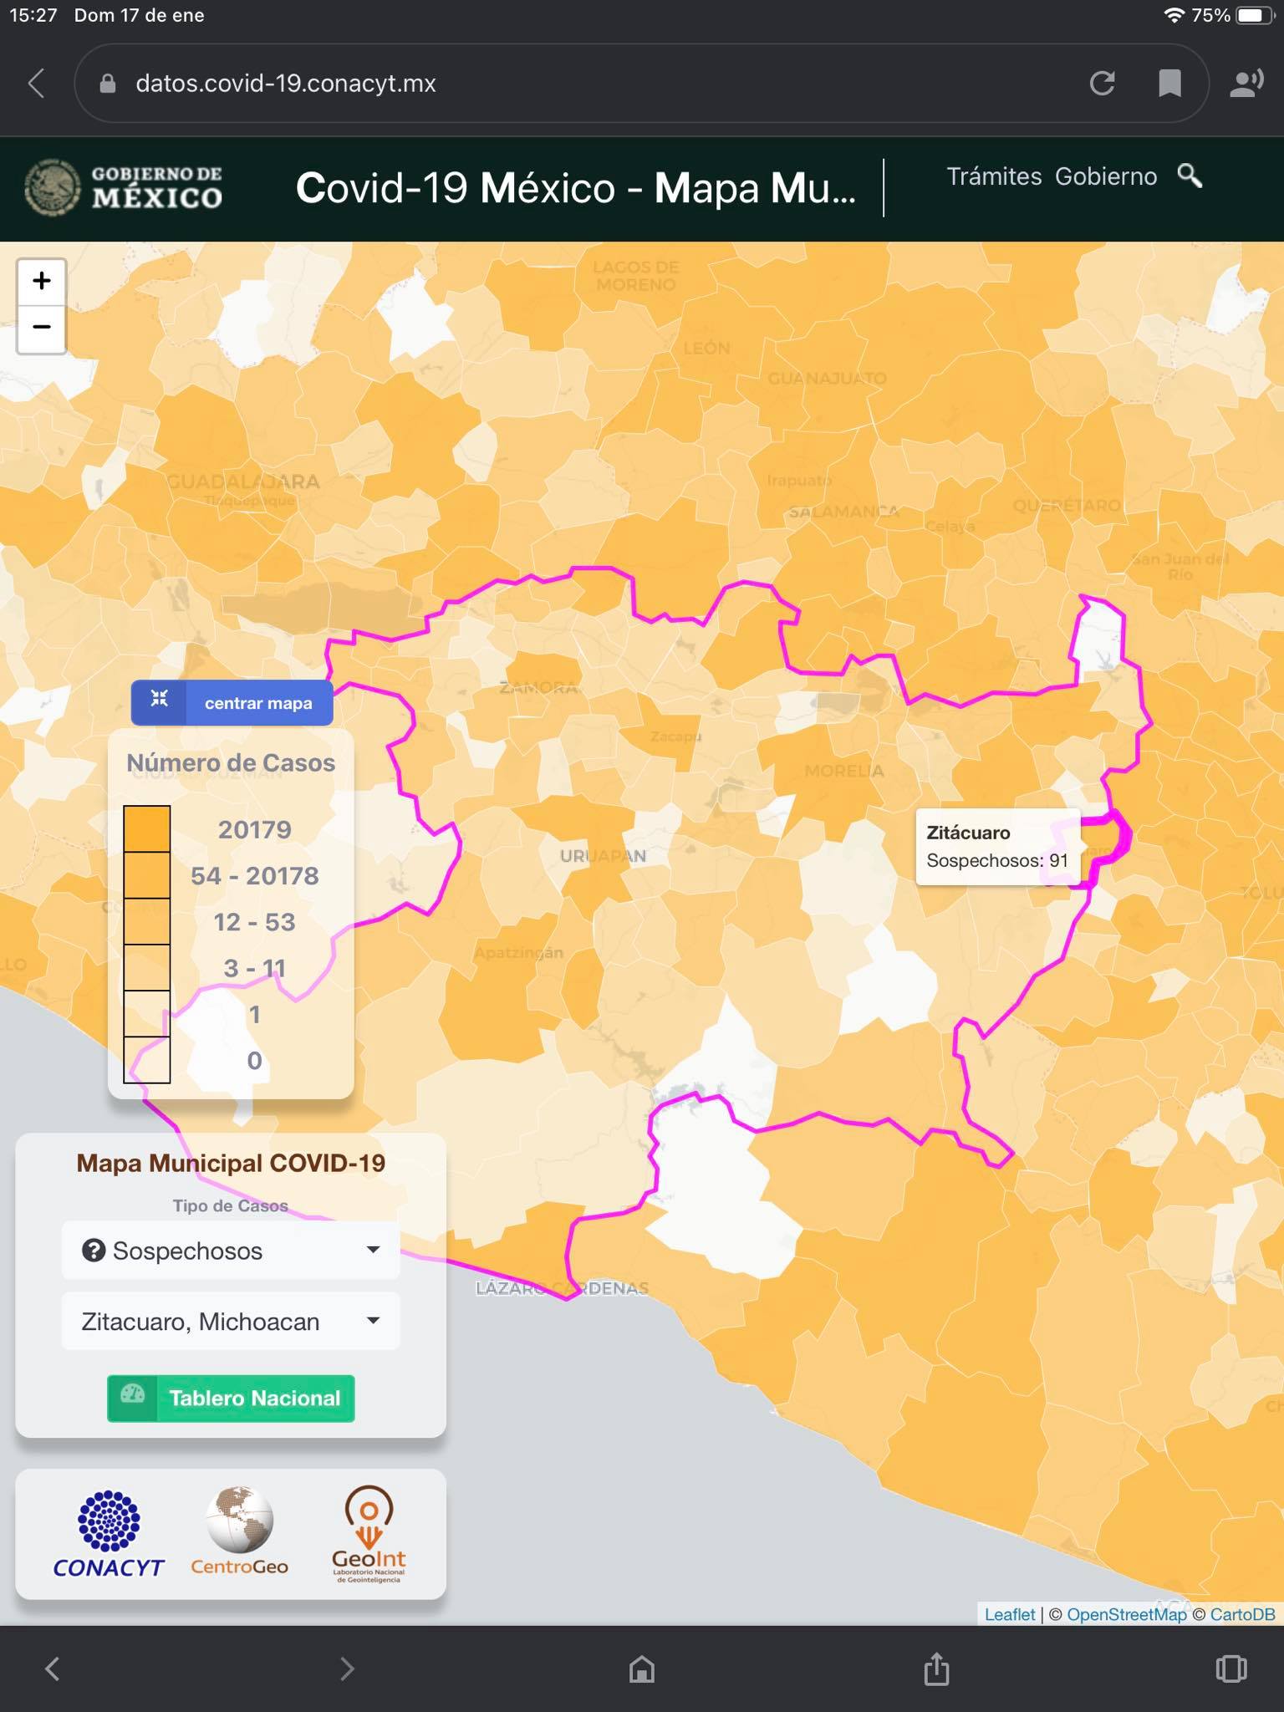Open the voice/reader icon in browser toolbar
The image size is (1284, 1712).
tap(1246, 84)
